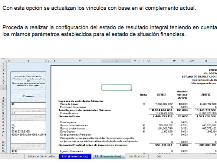The height and width of the screenshot is (163, 217).
Task: Click the select-all corner triangle
Action: (x=5, y=61)
